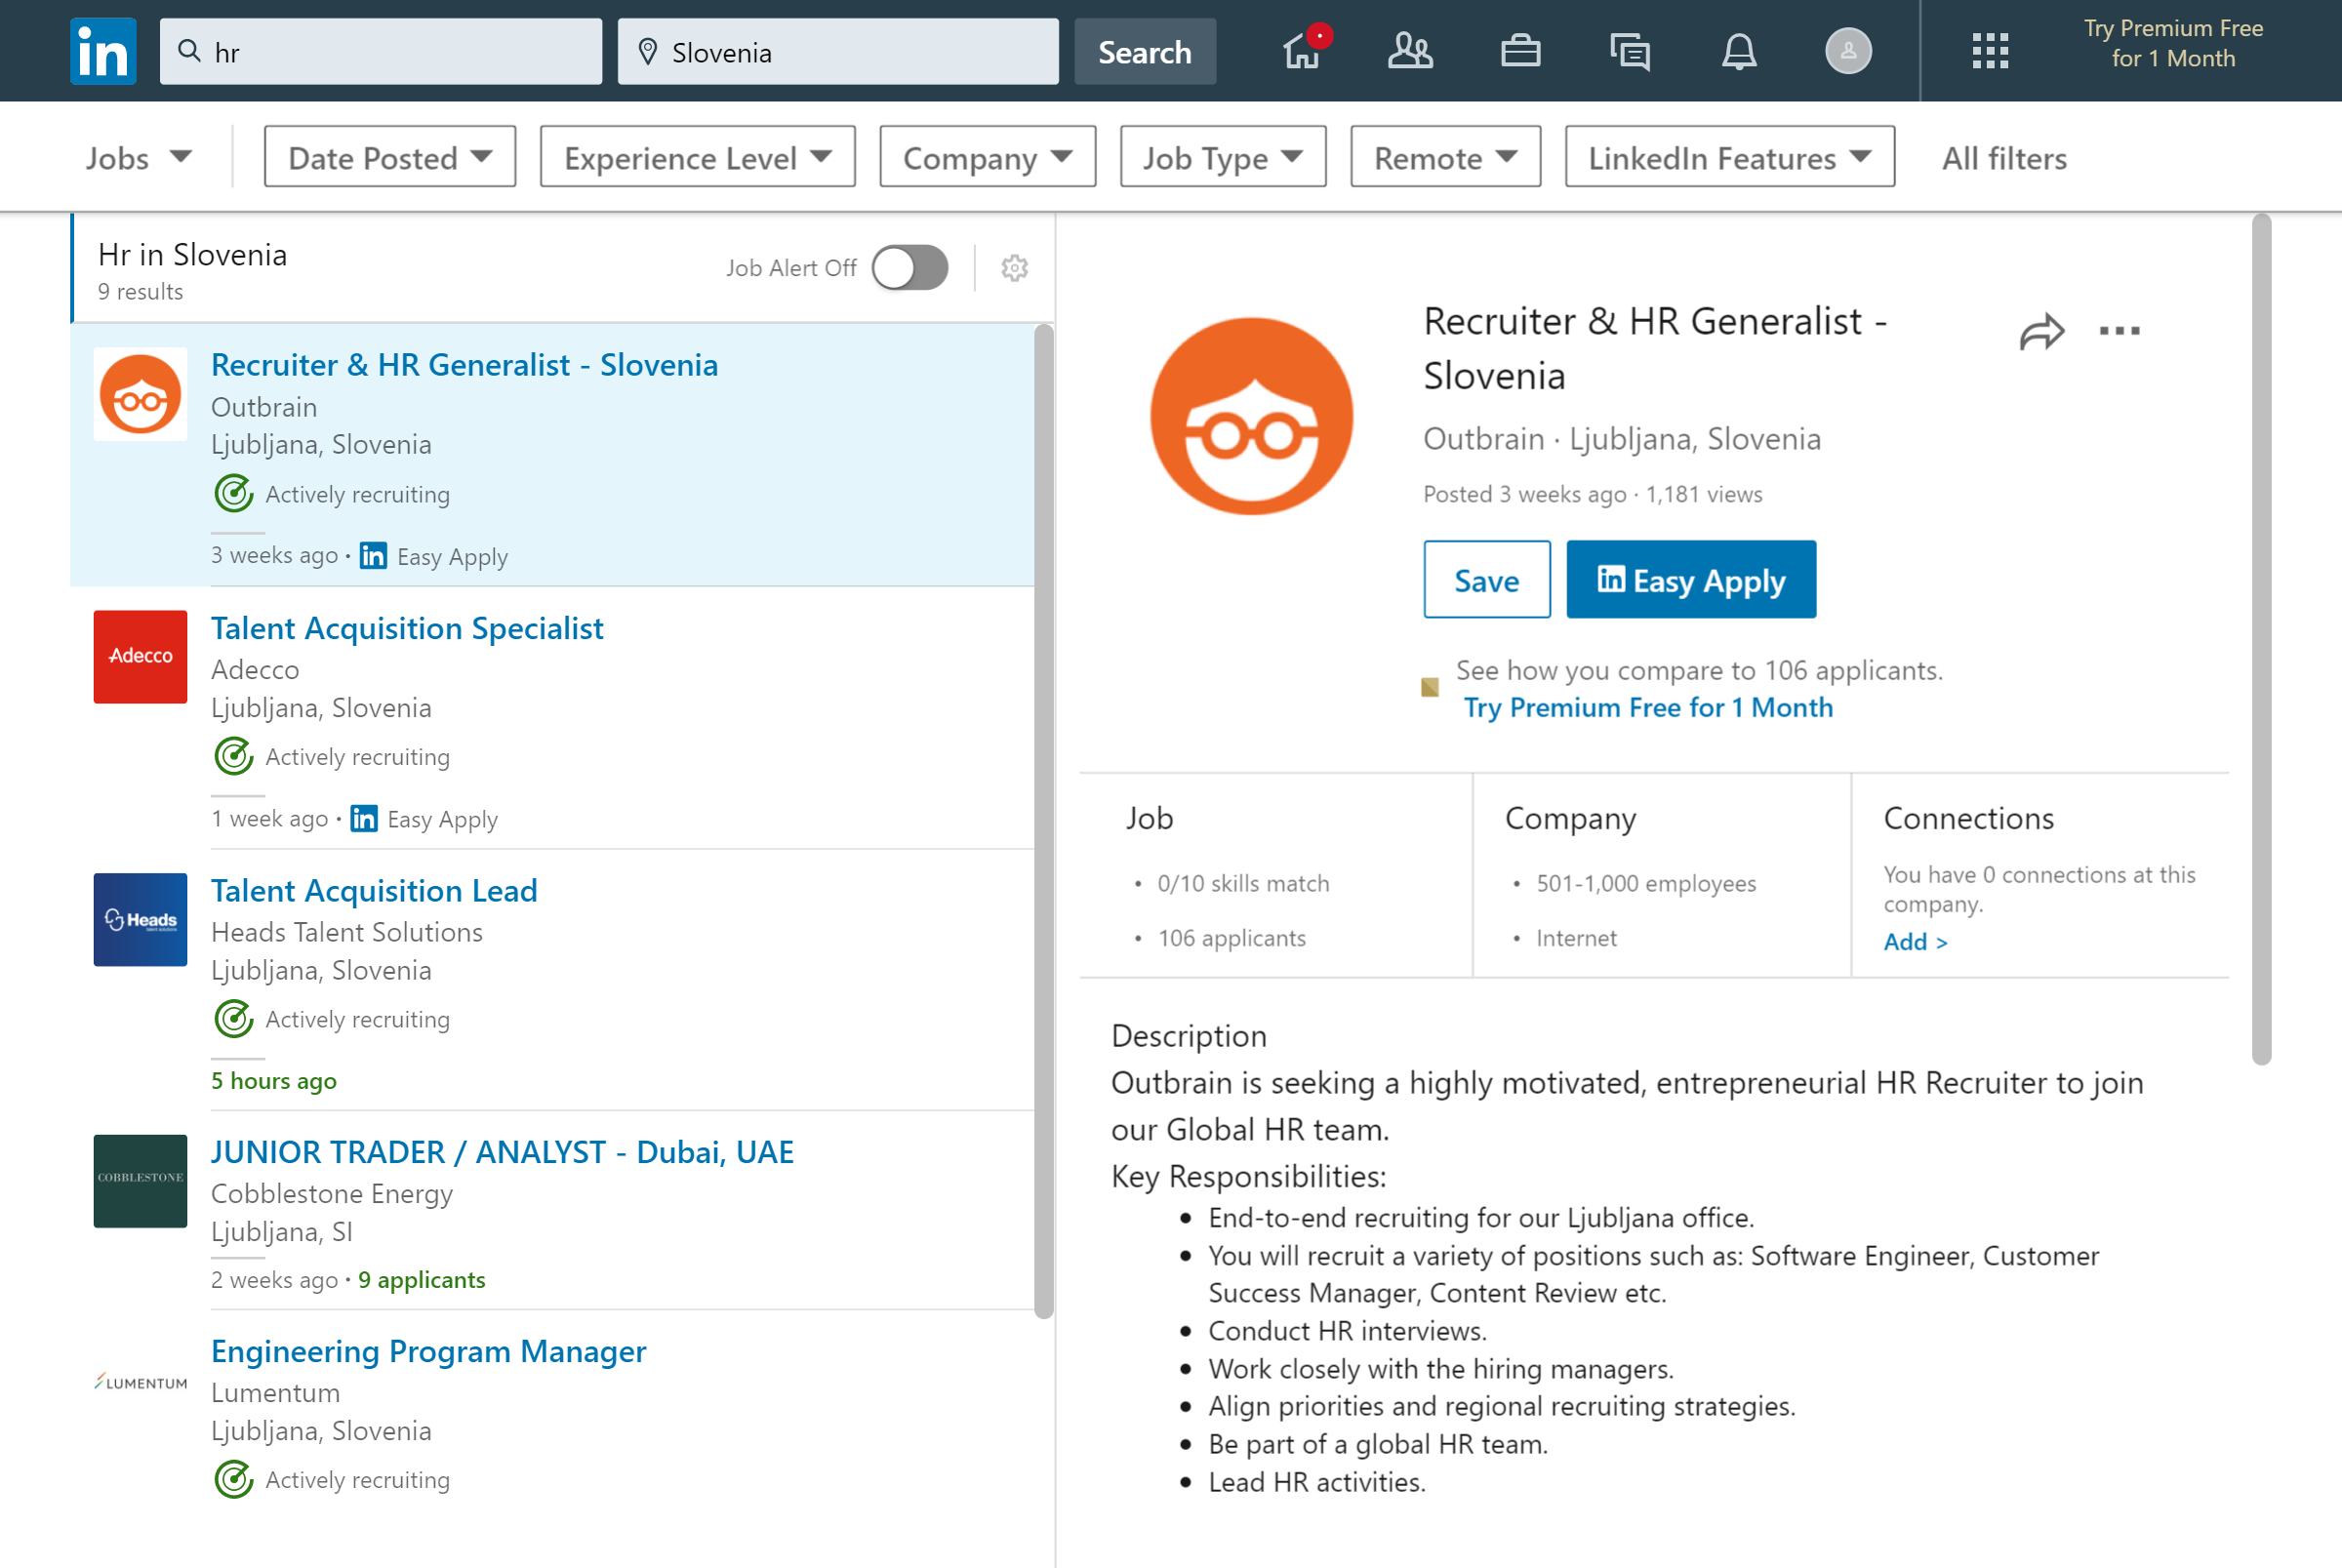This screenshot has height=1568, width=2342.
Task: Open the Notifications bell icon
Action: tap(1739, 51)
